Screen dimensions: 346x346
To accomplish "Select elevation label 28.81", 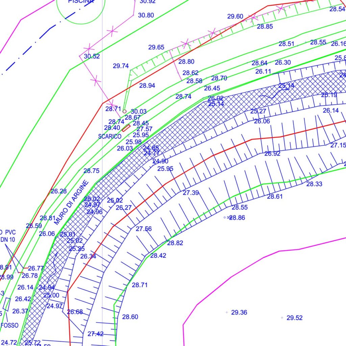I will [48, 218].
